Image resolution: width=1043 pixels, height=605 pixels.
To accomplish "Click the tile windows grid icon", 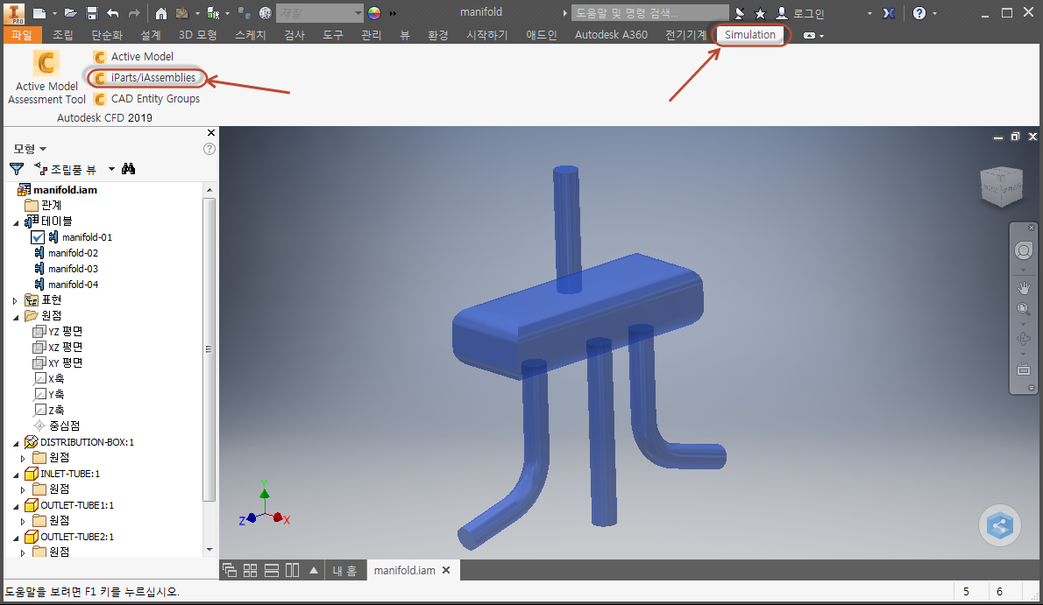I will pyautogui.click(x=250, y=571).
